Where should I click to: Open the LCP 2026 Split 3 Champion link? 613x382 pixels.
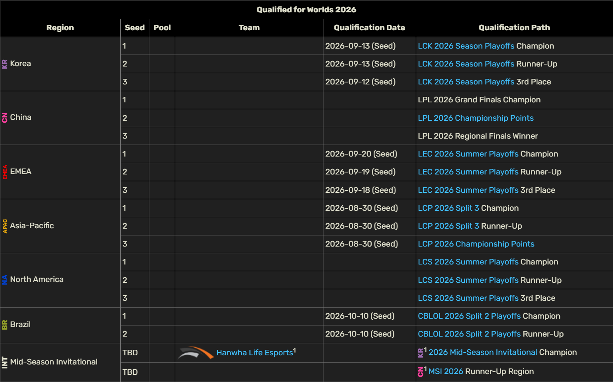click(x=448, y=208)
